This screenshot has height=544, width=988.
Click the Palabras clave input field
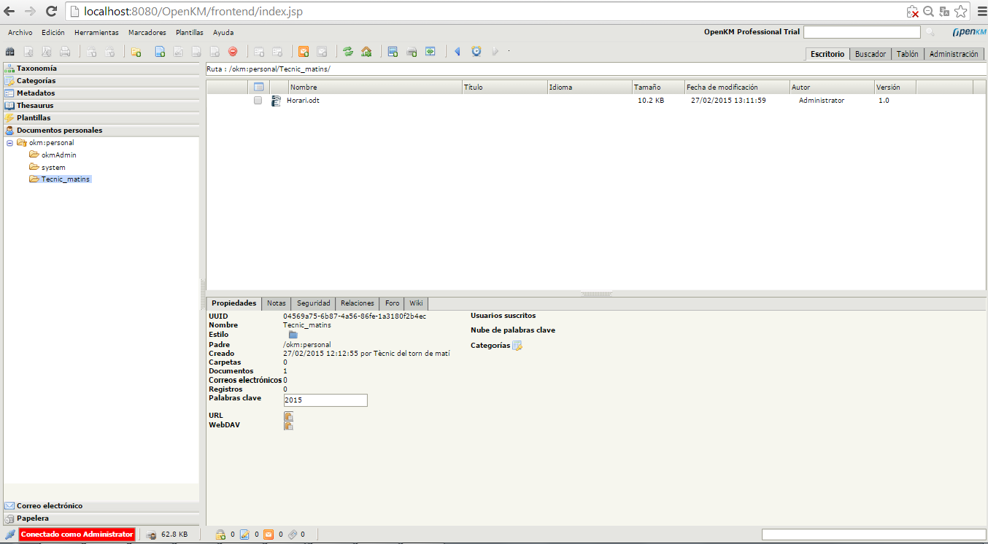click(325, 400)
